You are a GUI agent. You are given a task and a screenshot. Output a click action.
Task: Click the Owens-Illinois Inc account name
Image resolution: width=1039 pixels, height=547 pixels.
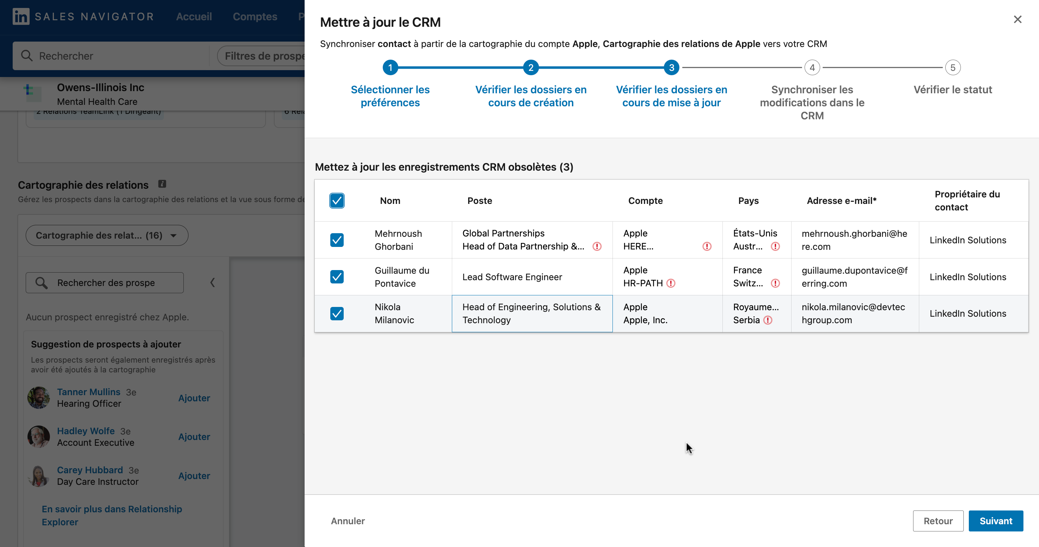coord(101,87)
